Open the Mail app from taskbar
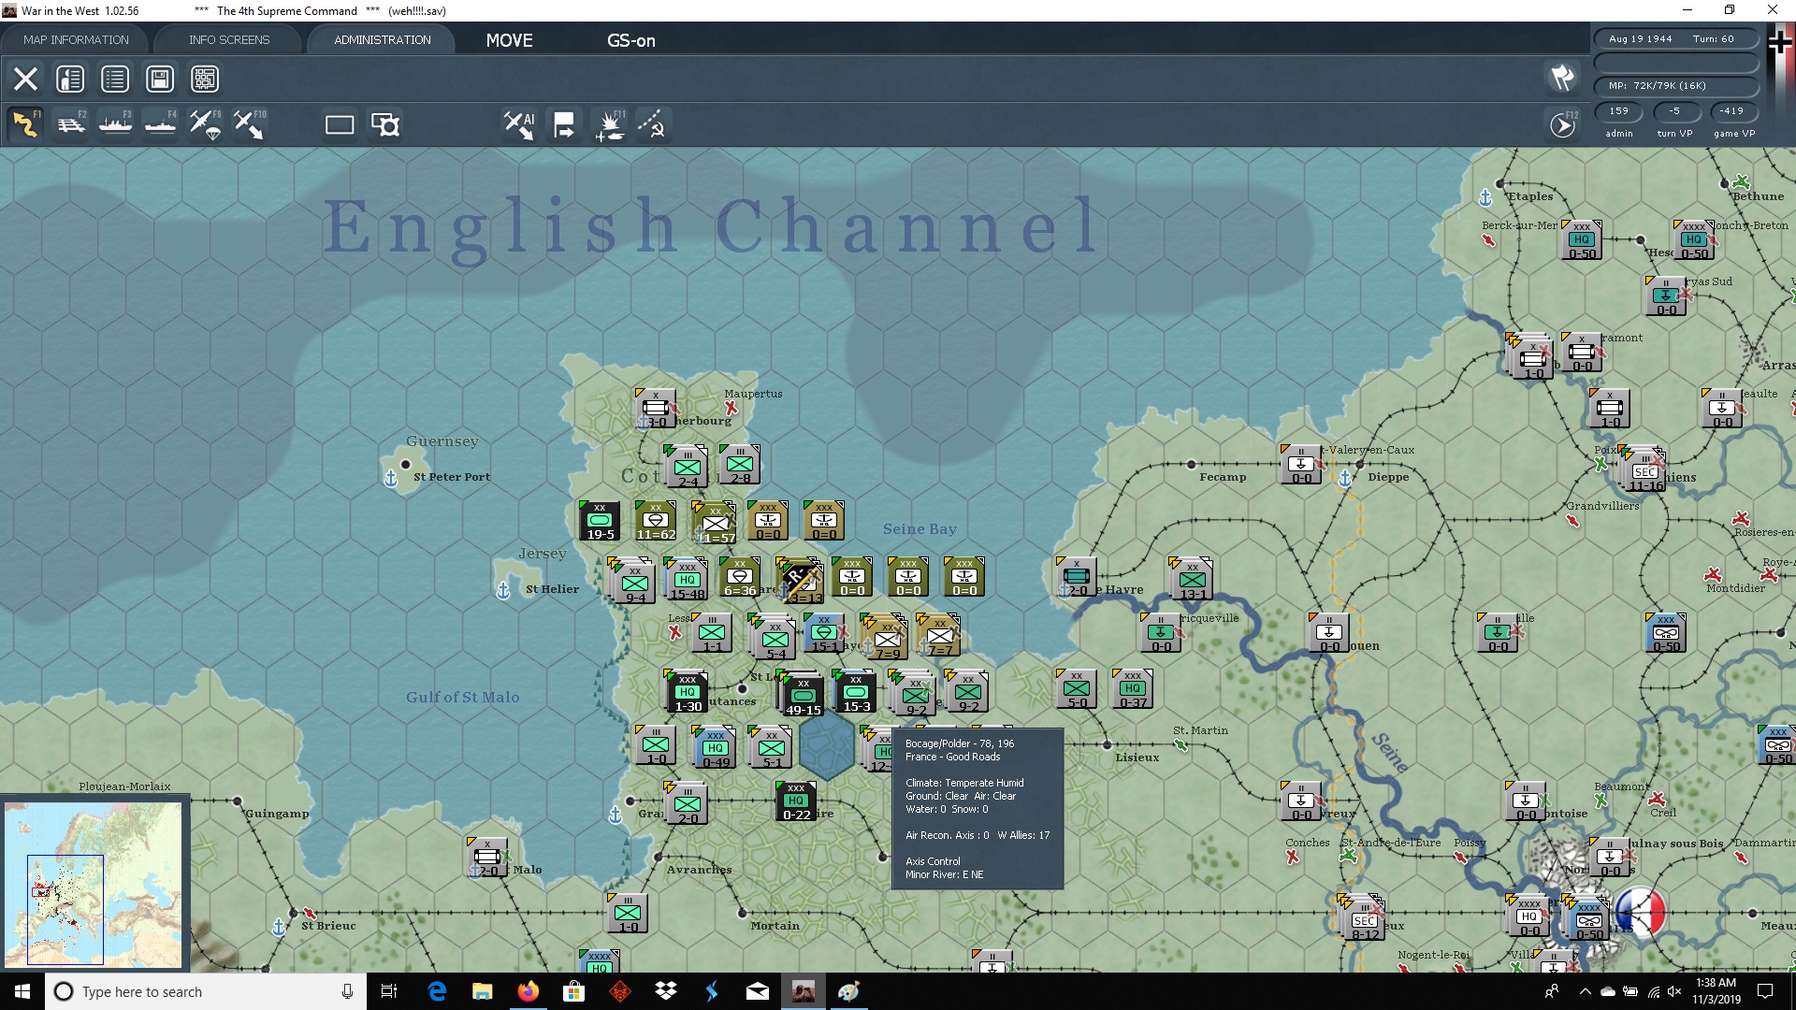This screenshot has height=1010, width=1796. click(758, 991)
